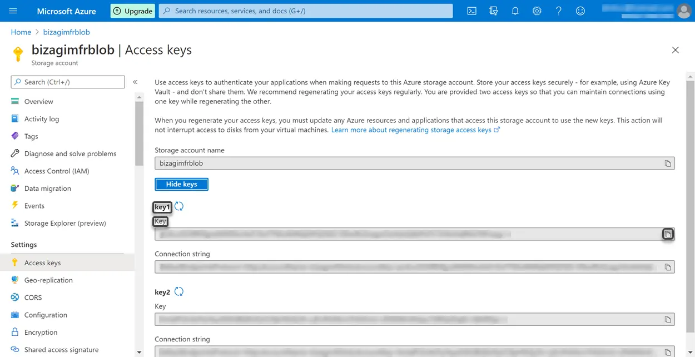Open the notifications bell

tap(515, 11)
